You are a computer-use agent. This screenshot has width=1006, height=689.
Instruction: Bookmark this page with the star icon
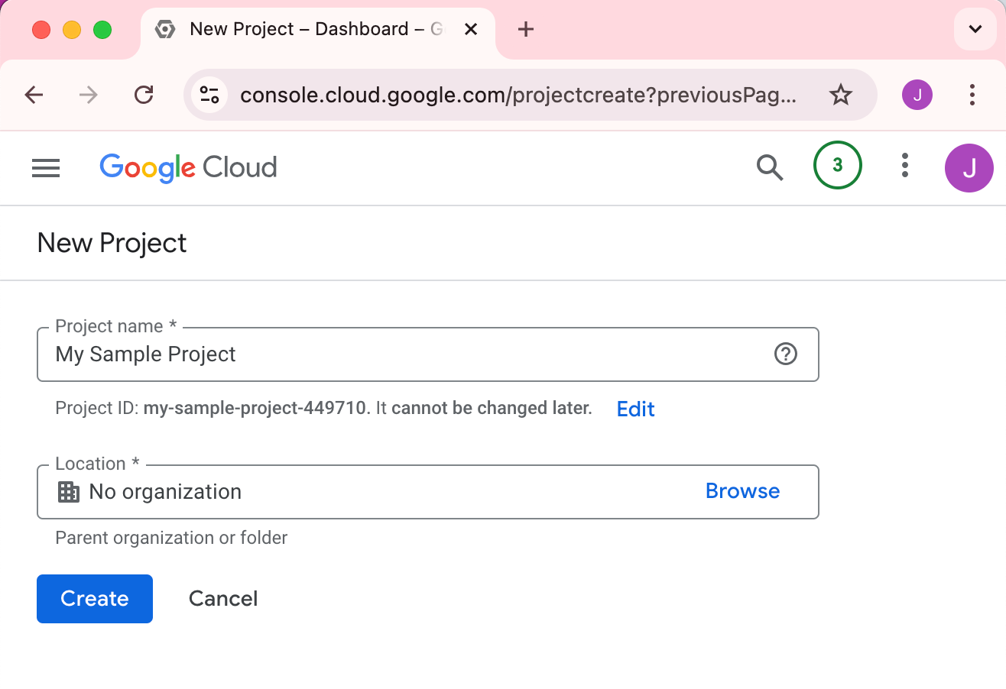point(841,95)
